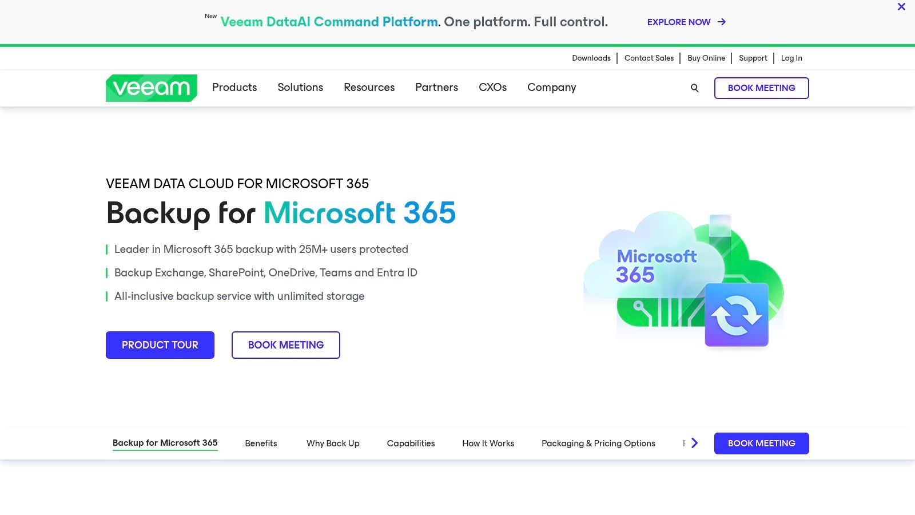Viewport: 915px width, 515px height.
Task: Open the Solutions menu
Action: click(300, 88)
